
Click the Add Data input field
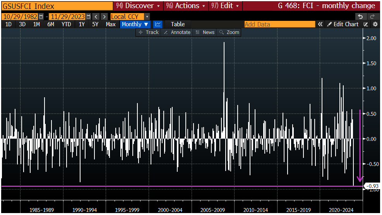(x=279, y=24)
